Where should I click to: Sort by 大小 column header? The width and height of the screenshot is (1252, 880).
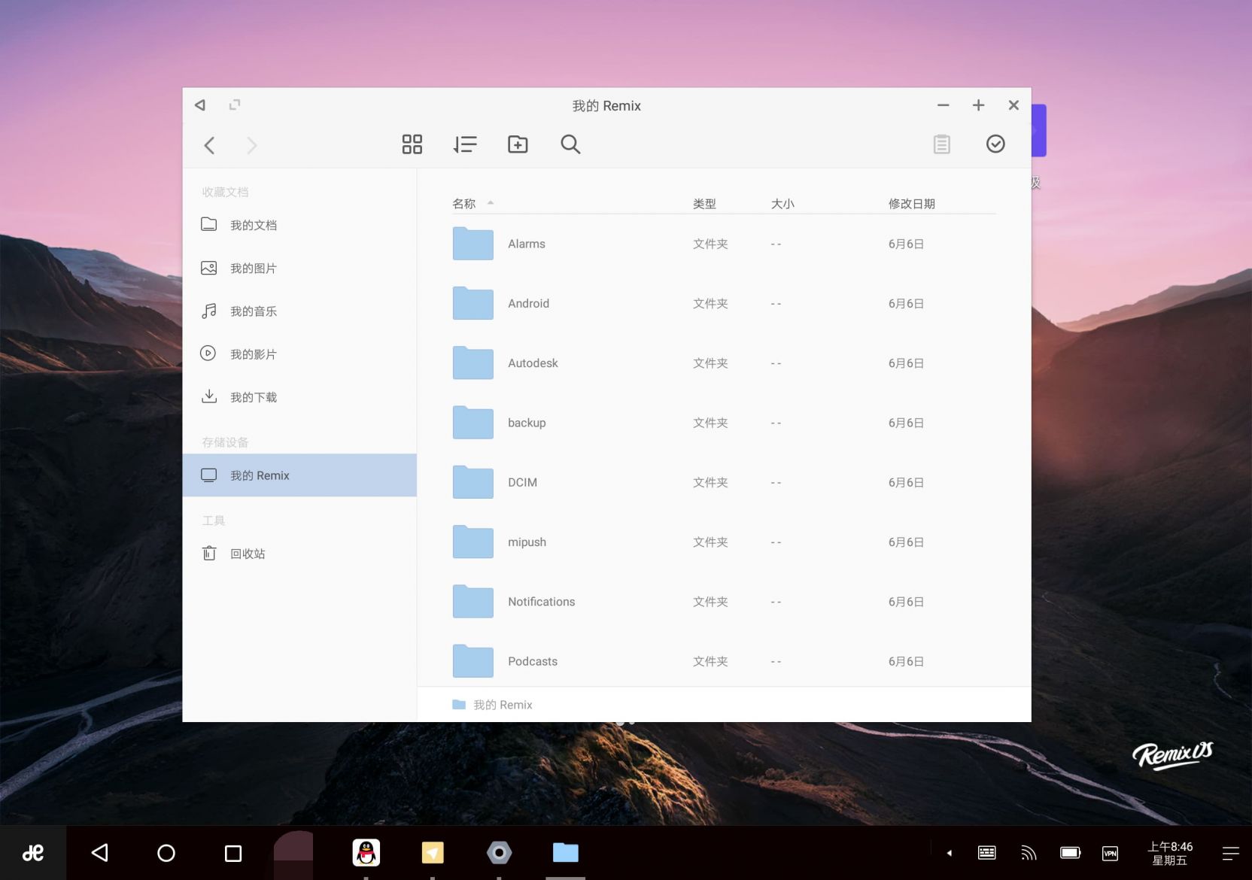point(782,203)
